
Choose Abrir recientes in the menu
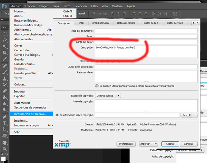coord(23,39)
